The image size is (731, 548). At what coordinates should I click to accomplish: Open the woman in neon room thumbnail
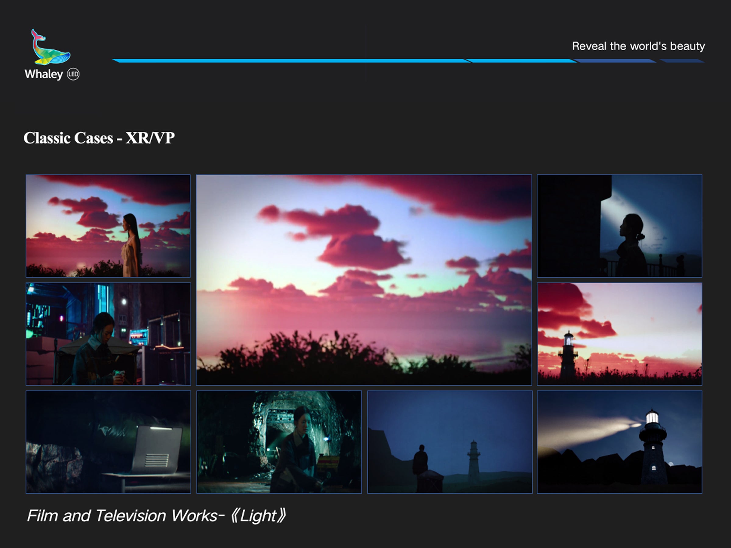click(x=108, y=334)
